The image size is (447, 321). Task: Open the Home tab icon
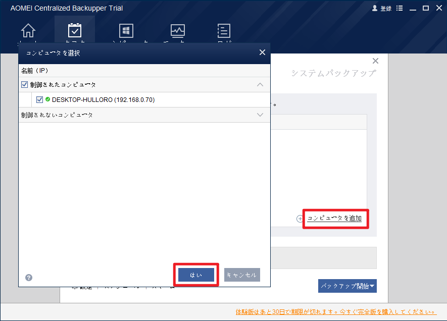coord(28,30)
